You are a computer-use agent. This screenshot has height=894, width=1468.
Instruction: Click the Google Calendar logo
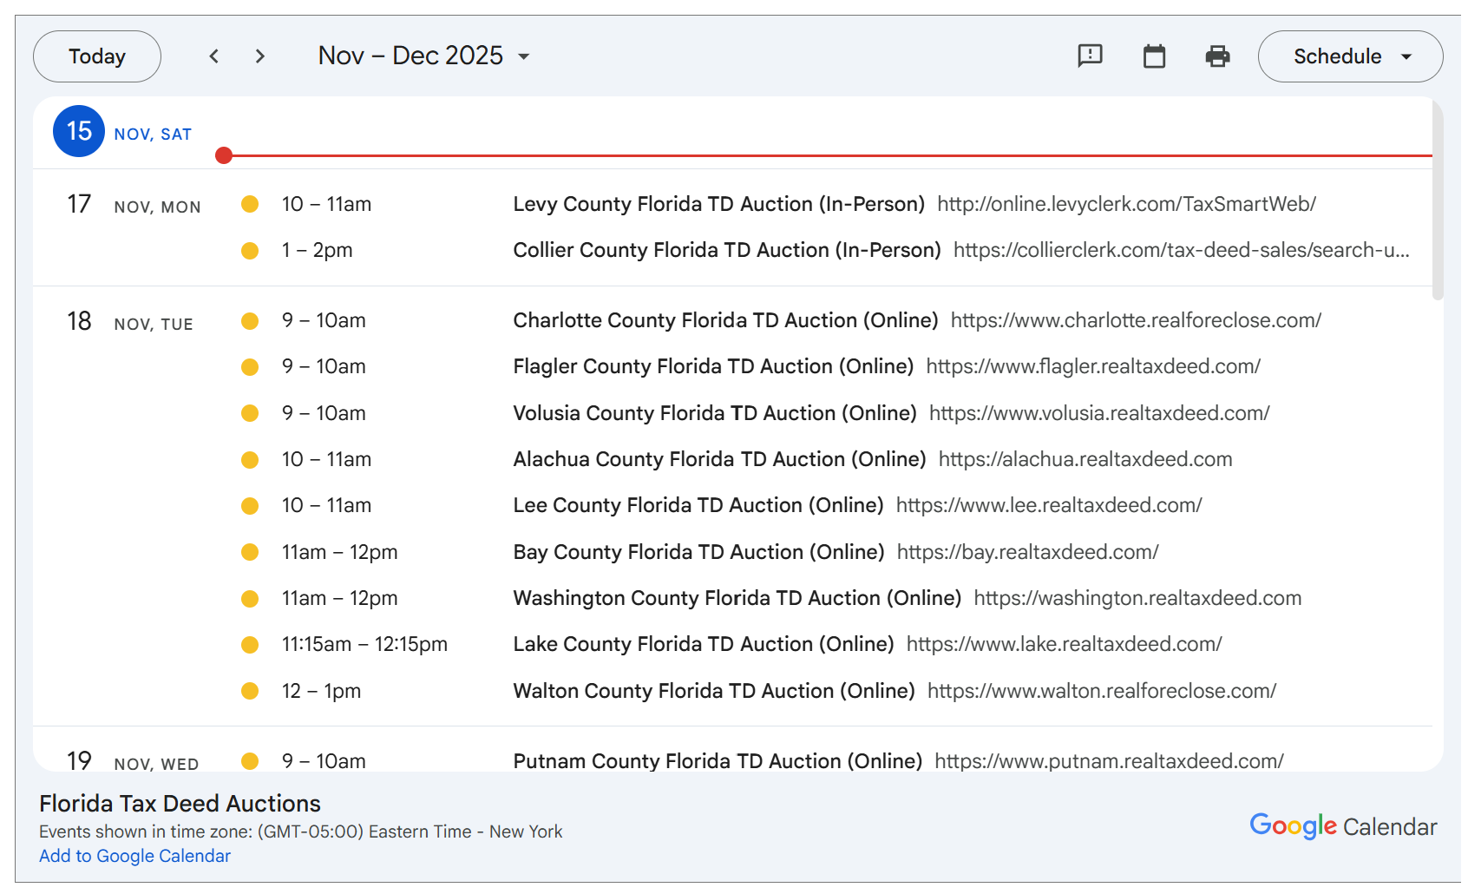pyautogui.click(x=1342, y=826)
